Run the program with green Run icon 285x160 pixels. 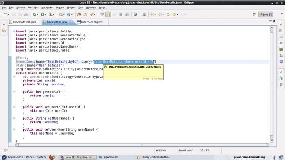click(42, 15)
